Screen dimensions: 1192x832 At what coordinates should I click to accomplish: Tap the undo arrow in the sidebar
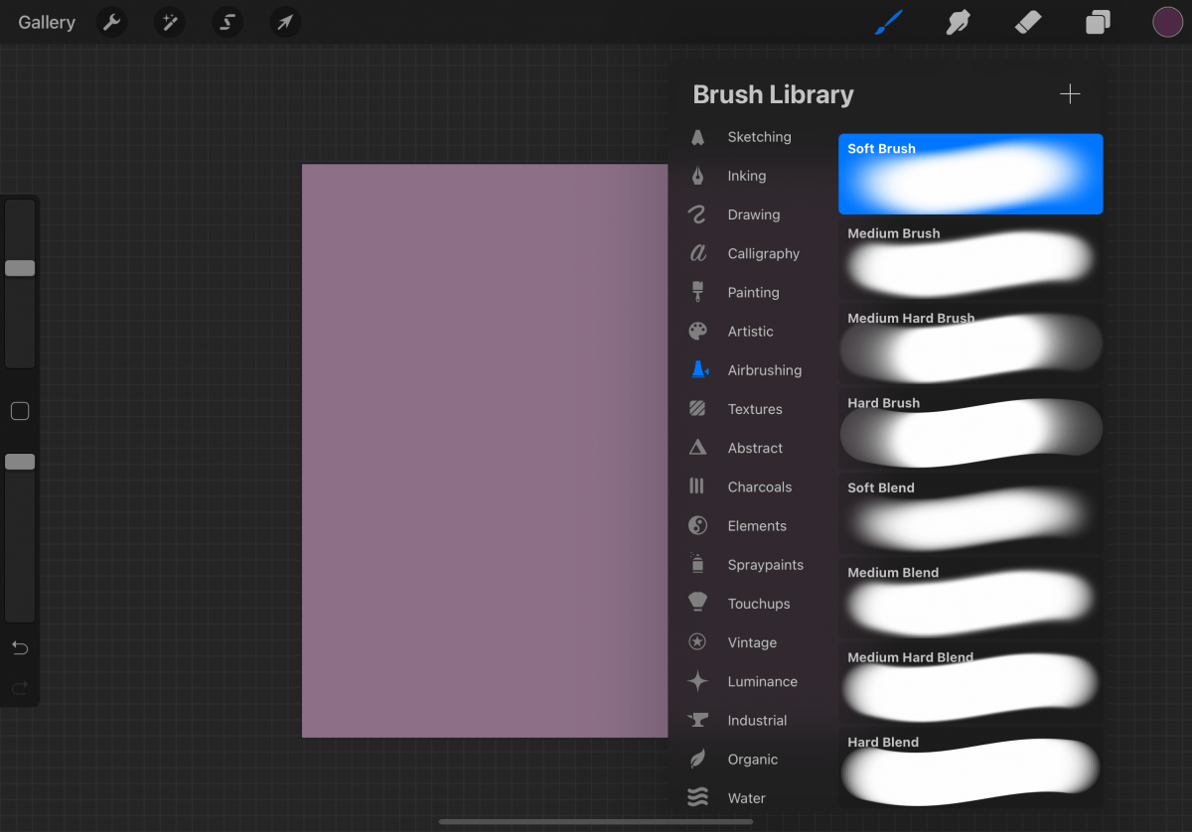pos(20,647)
